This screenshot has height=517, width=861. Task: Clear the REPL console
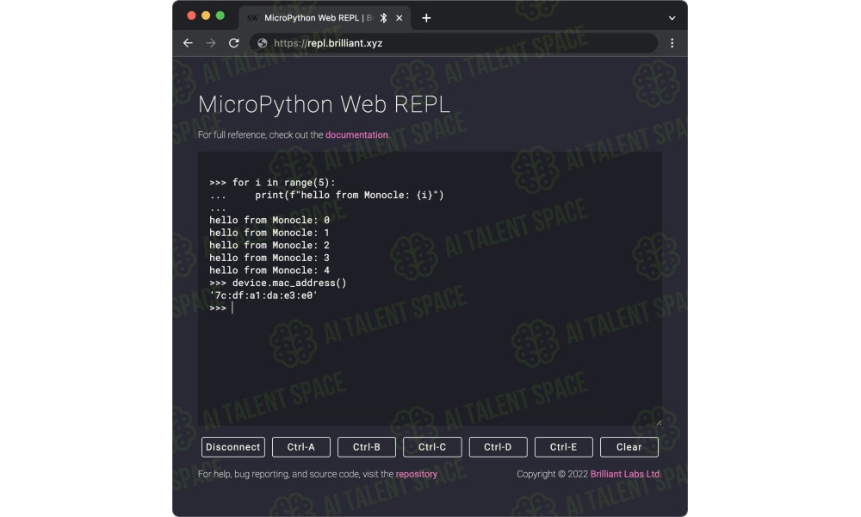pos(629,447)
